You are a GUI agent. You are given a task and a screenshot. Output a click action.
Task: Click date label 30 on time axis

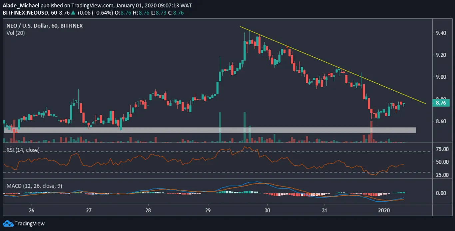267,210
